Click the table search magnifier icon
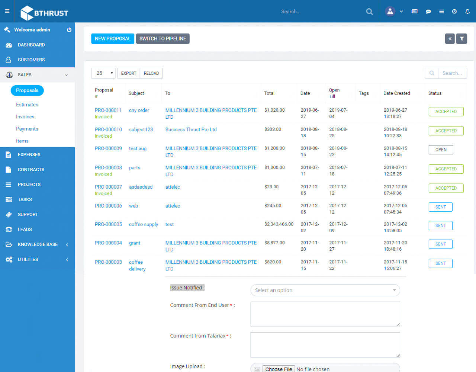Viewport: 476px width, 372px height. tap(432, 73)
